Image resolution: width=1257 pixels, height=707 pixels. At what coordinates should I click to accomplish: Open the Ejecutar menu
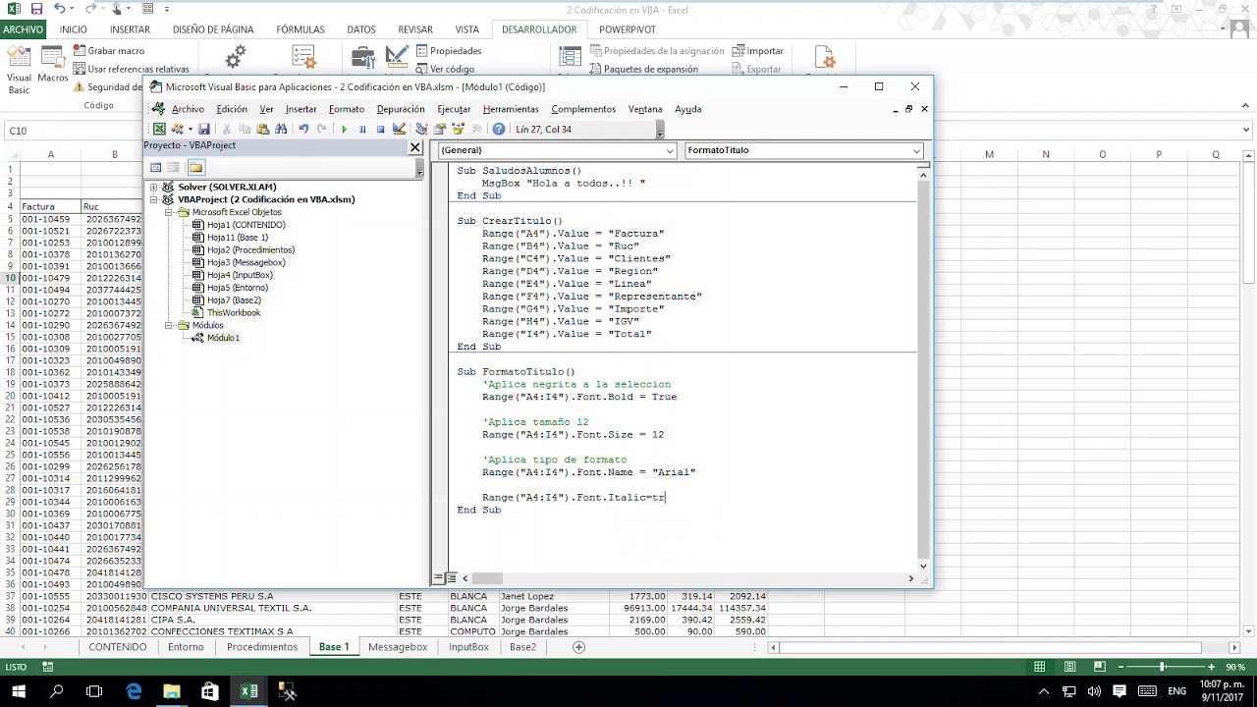click(454, 109)
